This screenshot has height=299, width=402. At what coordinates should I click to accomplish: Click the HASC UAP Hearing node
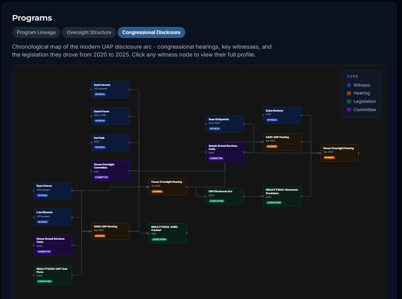click(110, 231)
